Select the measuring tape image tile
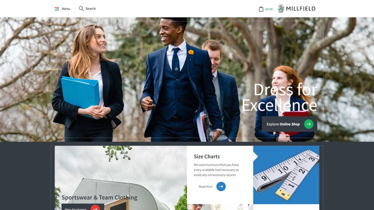Viewport: 374px width, 210px height. (286, 175)
